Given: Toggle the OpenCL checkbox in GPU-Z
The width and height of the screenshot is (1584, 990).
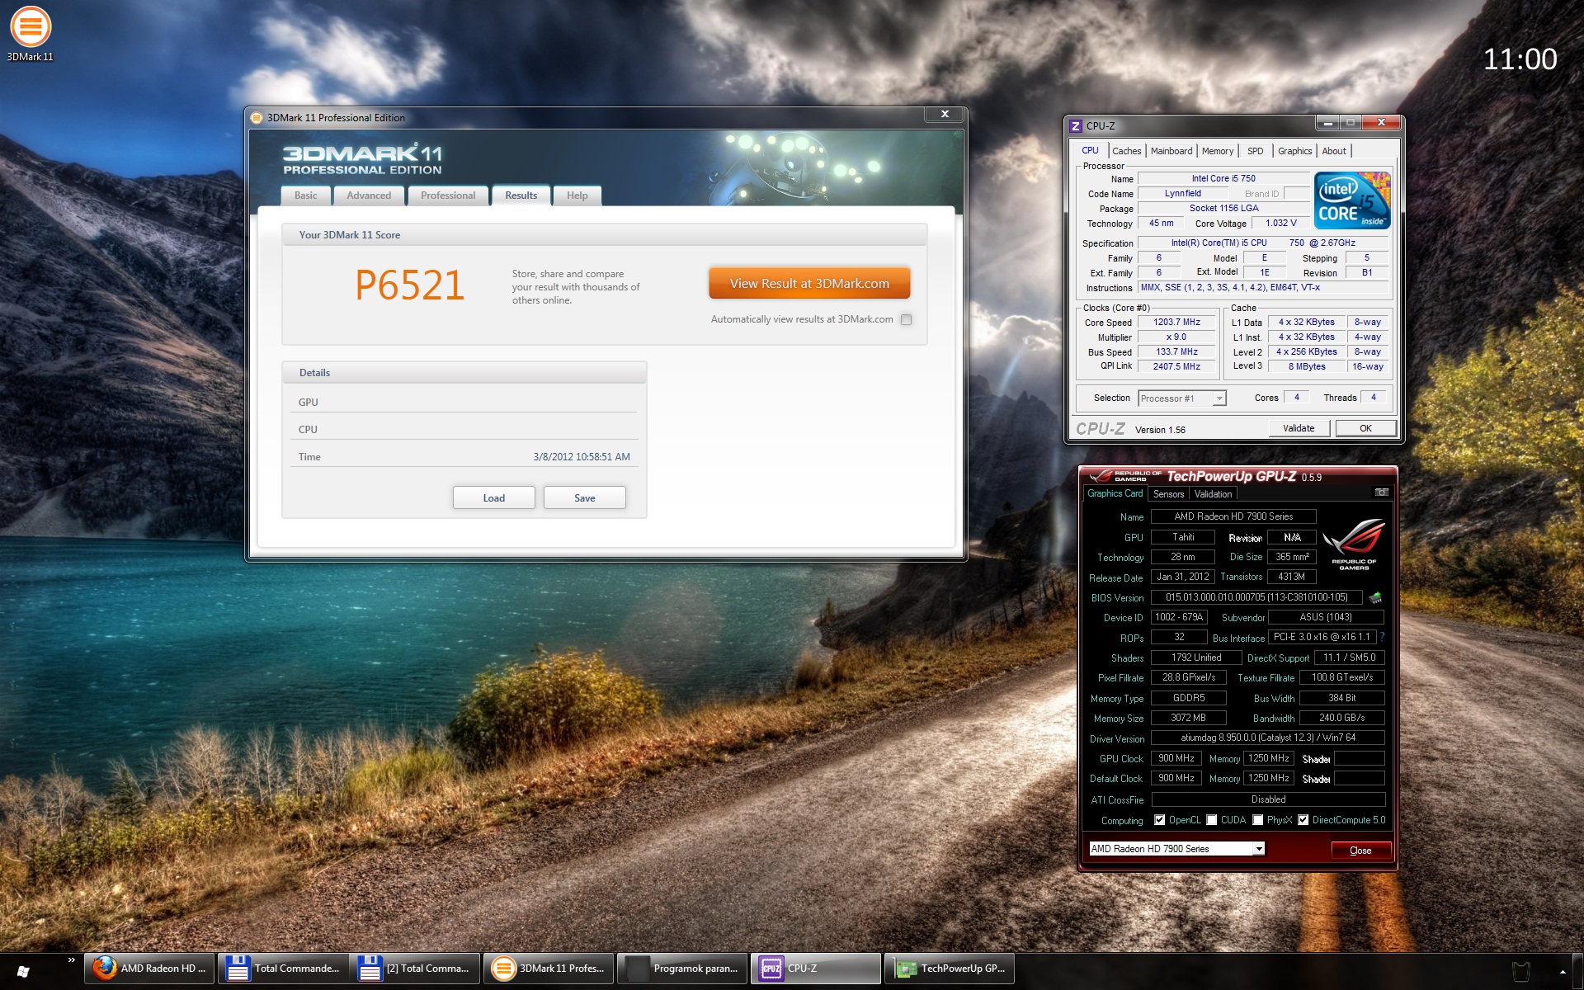Looking at the screenshot, I should 1160,820.
